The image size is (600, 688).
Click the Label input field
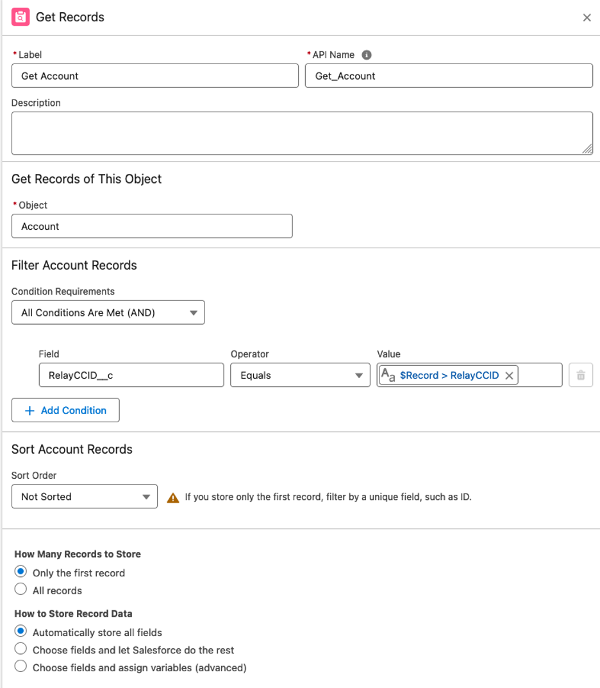pyautogui.click(x=155, y=76)
